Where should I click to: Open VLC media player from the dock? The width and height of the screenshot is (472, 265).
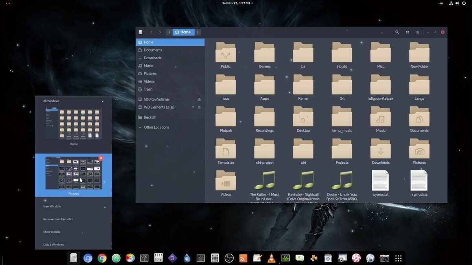pos(271,258)
